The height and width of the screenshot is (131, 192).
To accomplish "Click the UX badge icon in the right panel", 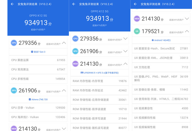I will click(137, 31).
